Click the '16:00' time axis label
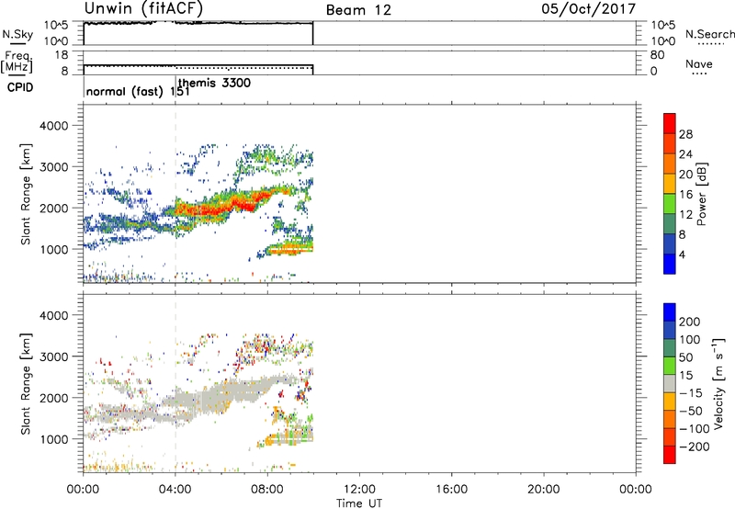Viewport: 735px width, 509px height. point(451,490)
